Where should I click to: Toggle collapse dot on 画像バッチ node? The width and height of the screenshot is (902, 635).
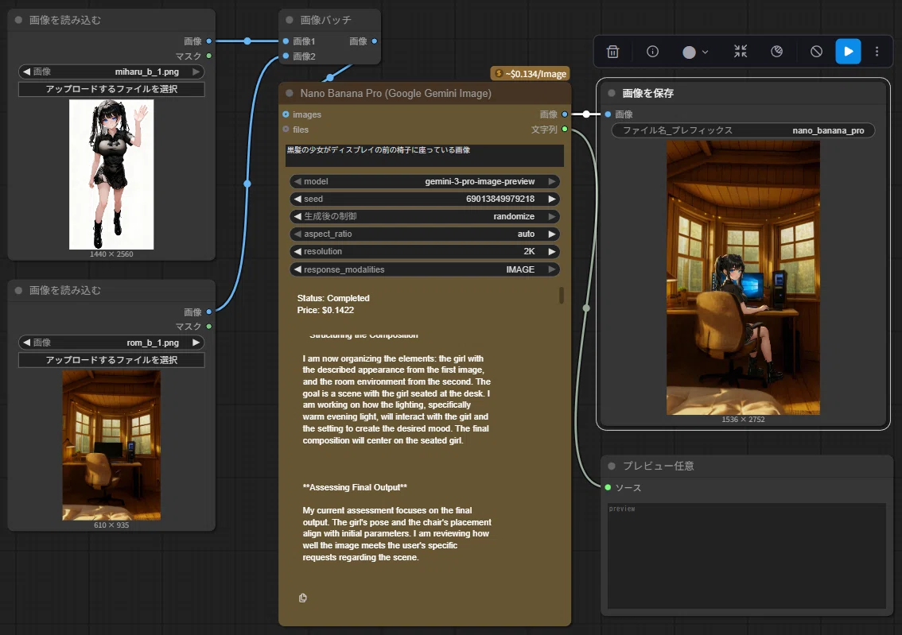[x=290, y=20]
